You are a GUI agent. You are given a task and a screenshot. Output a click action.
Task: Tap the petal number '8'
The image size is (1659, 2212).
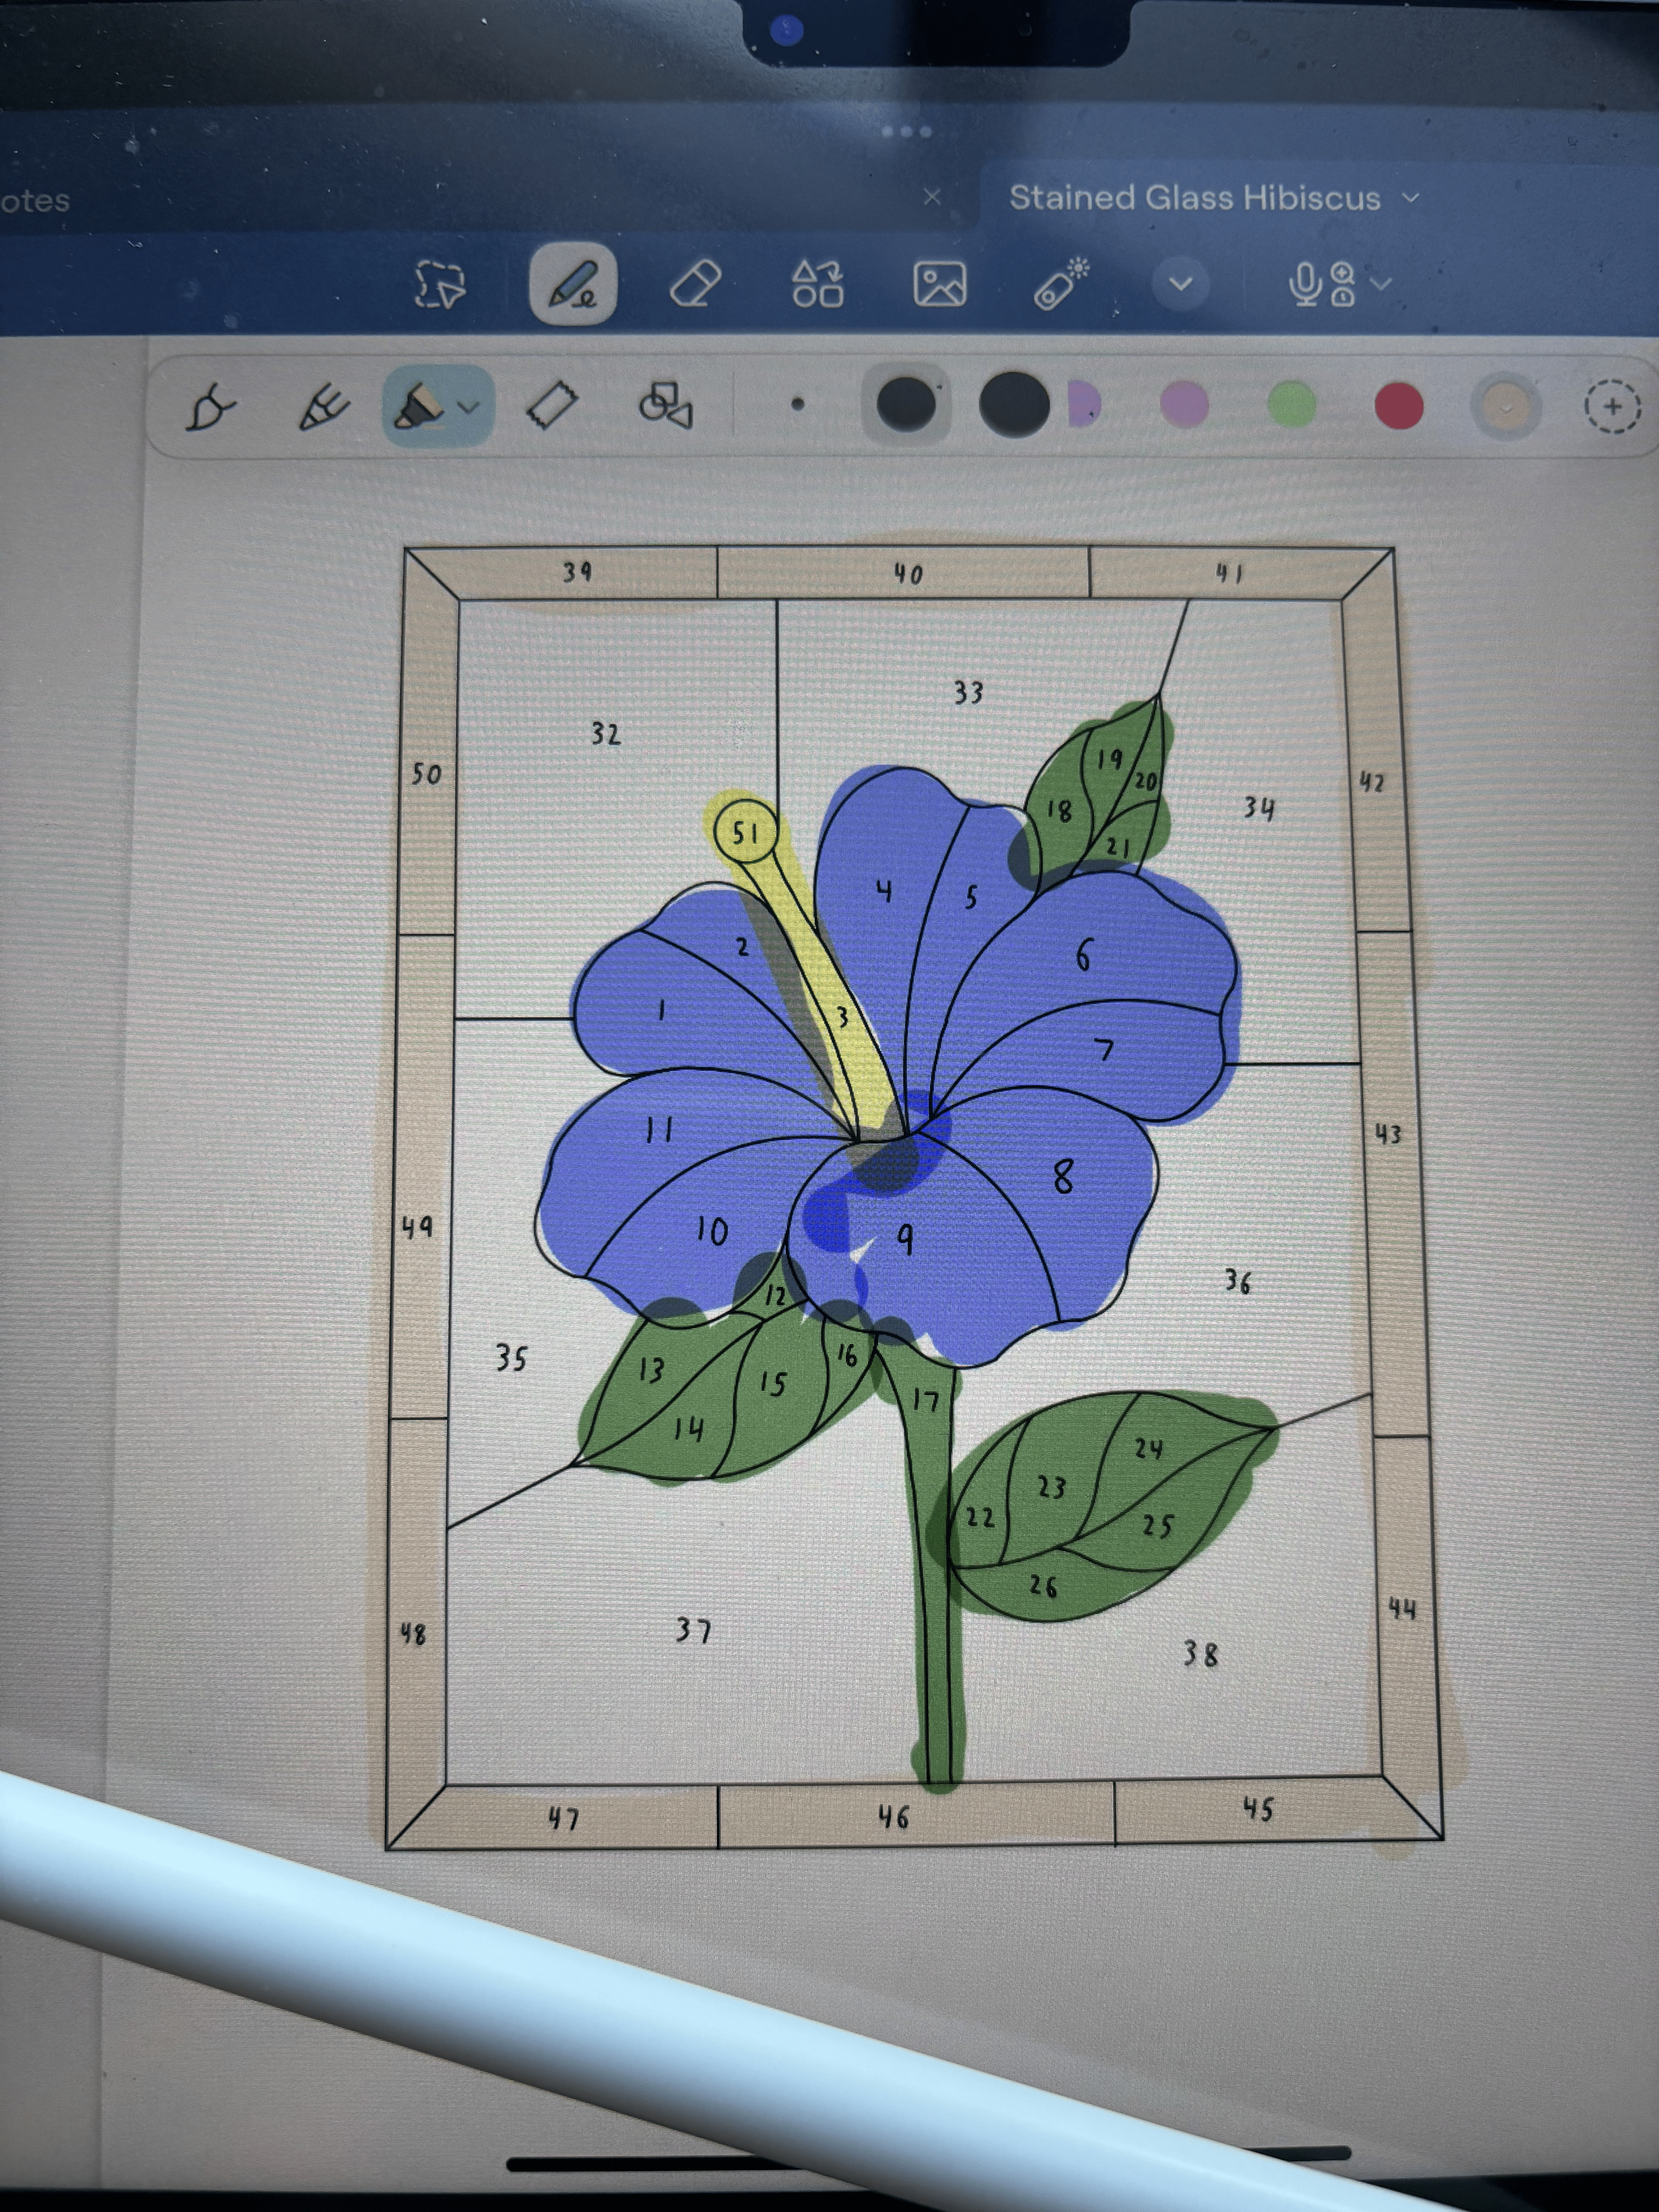(x=1063, y=1177)
